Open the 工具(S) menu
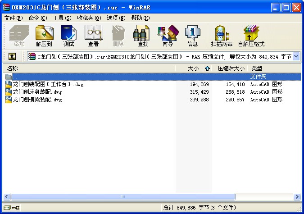 (x=62, y=18)
